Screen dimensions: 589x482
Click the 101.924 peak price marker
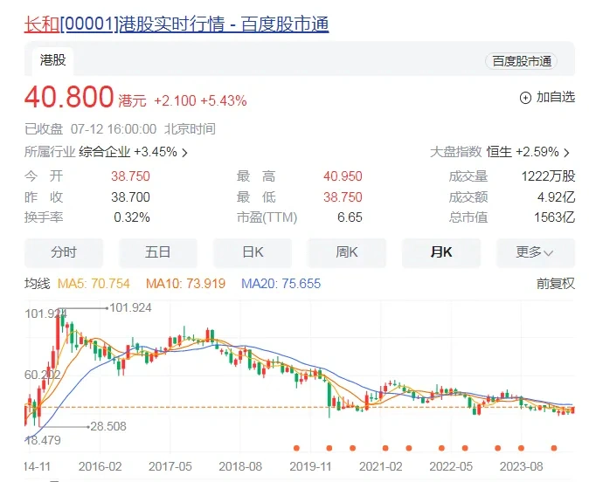pyautogui.click(x=130, y=307)
